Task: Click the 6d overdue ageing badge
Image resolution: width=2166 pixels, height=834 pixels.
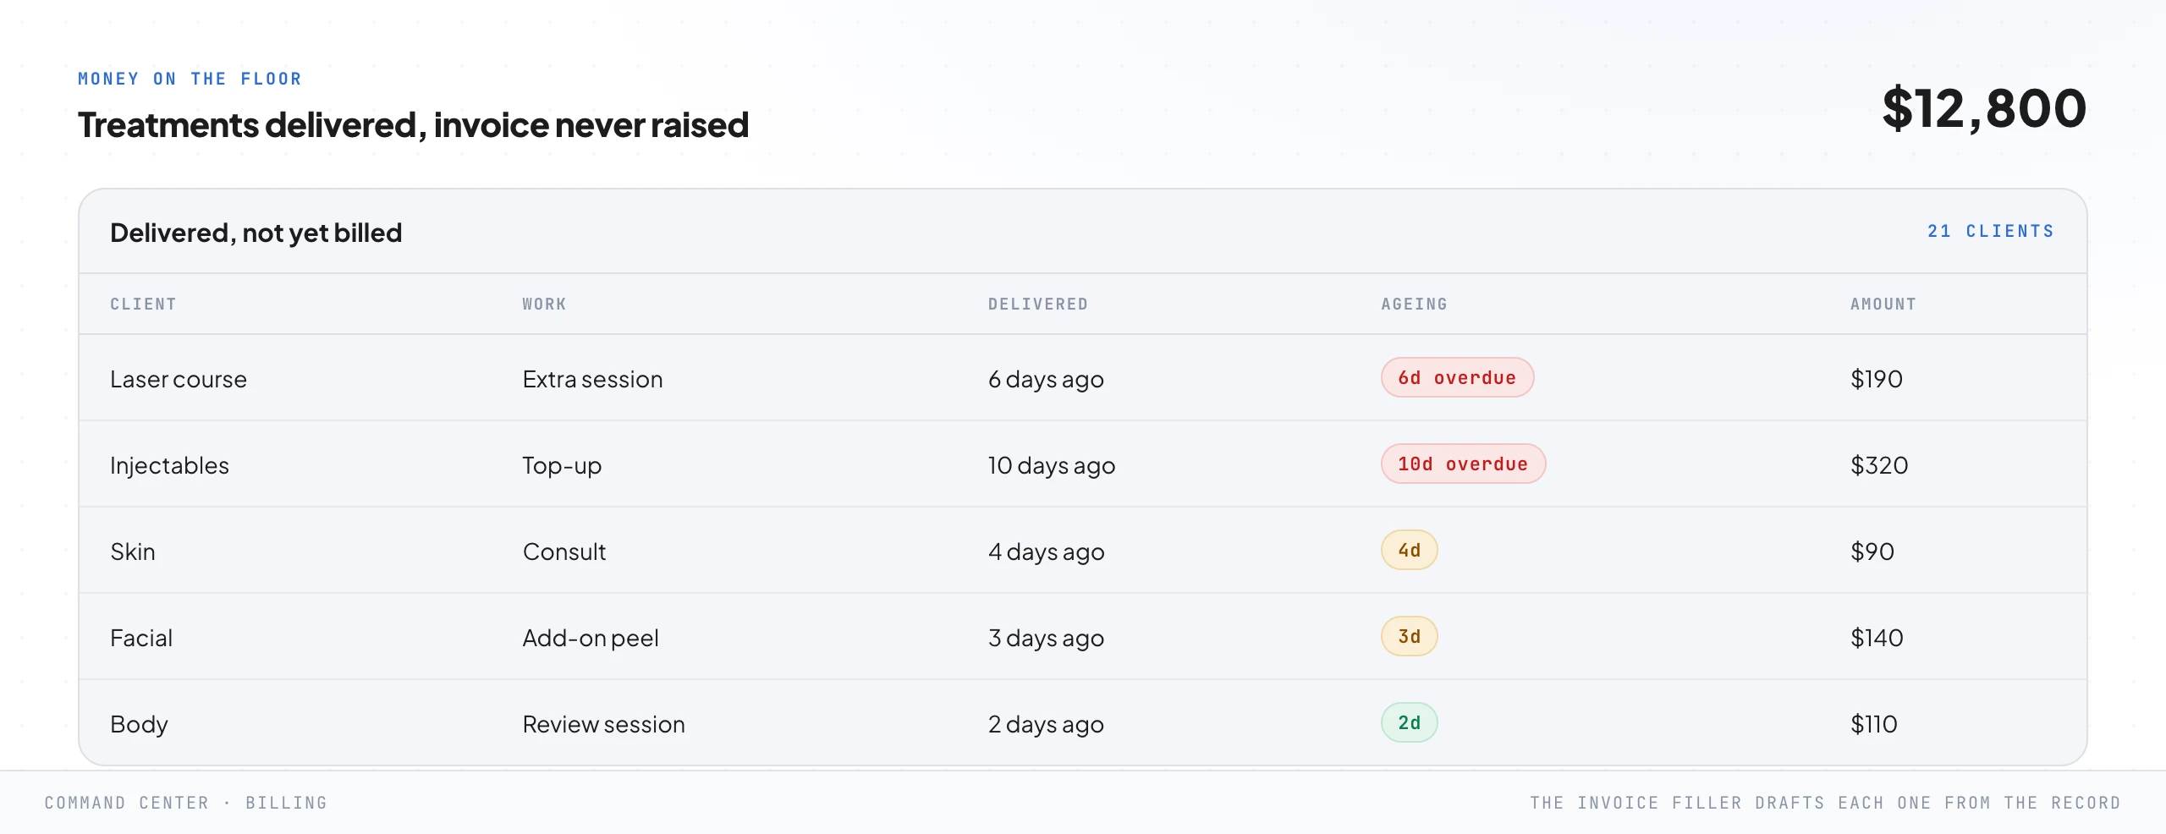Action: [1457, 377]
